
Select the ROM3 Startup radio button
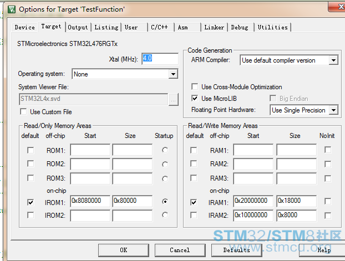point(165,178)
